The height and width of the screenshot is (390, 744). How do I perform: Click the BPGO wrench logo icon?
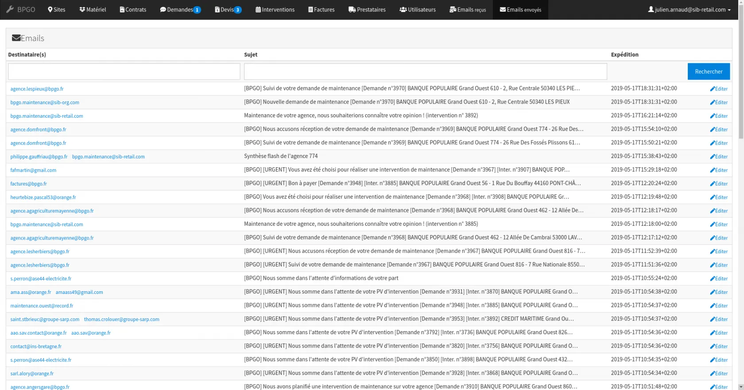click(x=10, y=9)
